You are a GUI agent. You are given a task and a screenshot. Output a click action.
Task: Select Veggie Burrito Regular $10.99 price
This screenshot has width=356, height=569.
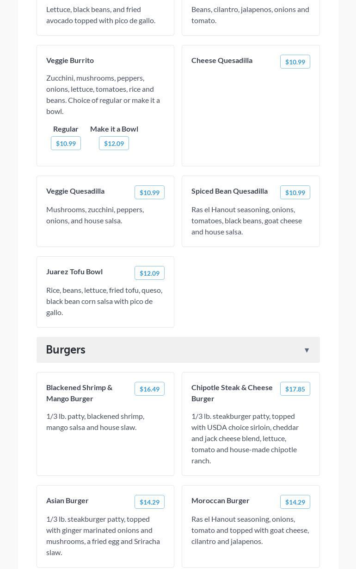coord(66,143)
